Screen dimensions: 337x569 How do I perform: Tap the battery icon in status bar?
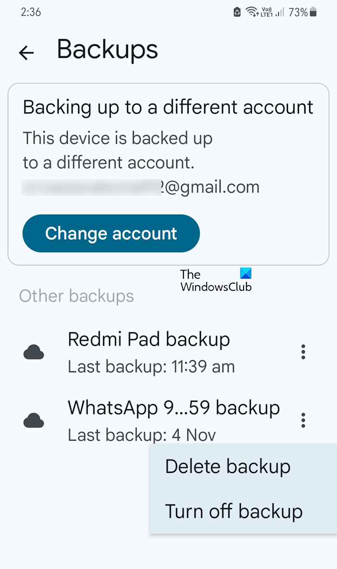(x=313, y=12)
